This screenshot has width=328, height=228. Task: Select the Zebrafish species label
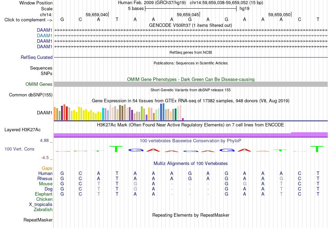(x=43, y=209)
